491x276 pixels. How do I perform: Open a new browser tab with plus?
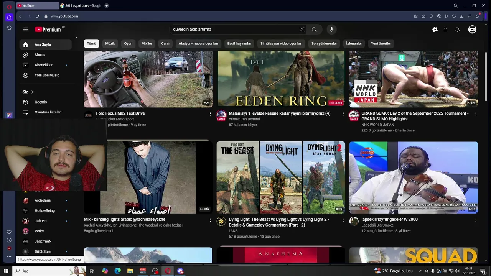pos(106,5)
